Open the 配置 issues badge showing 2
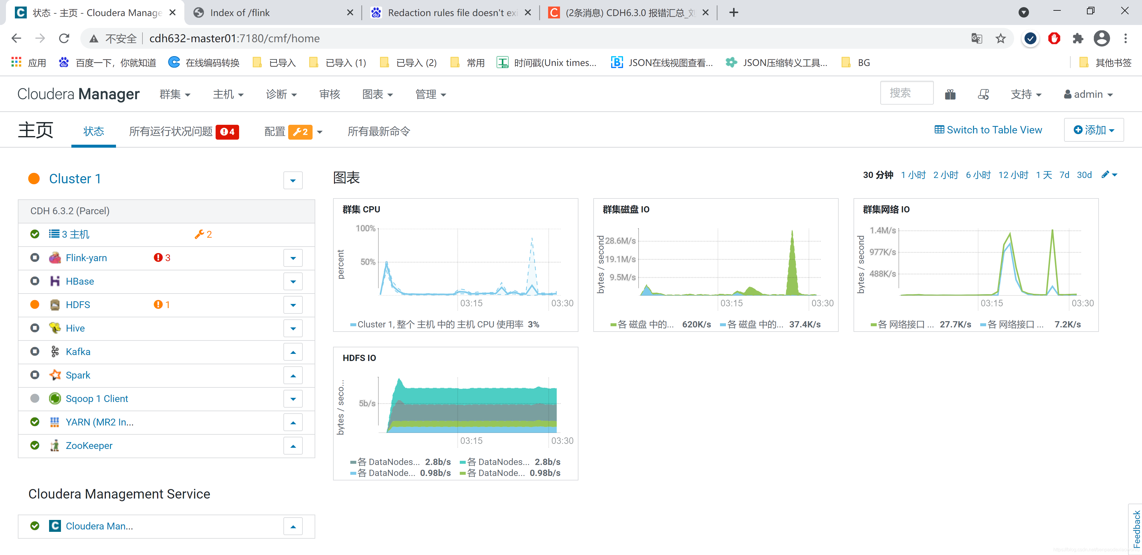Screen dimensions: 1142x555 click(x=300, y=132)
